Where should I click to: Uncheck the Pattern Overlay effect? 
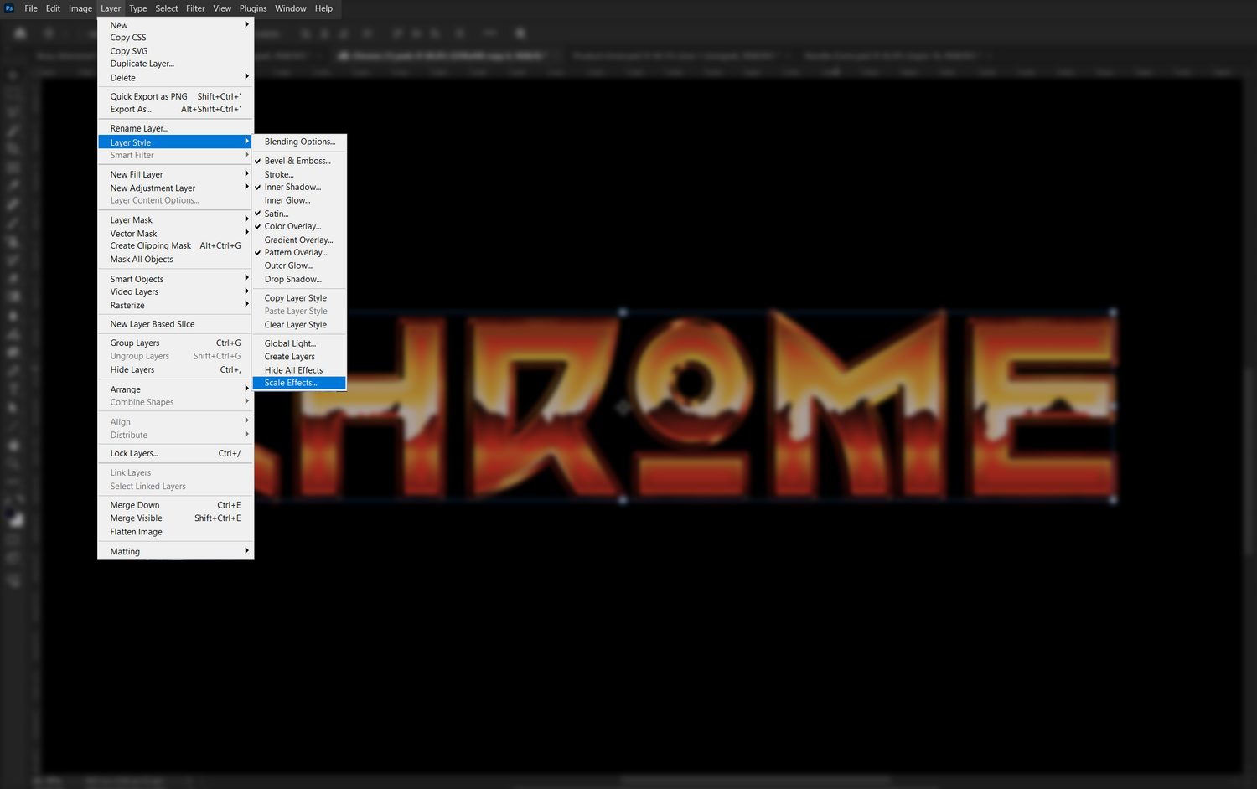[296, 253]
